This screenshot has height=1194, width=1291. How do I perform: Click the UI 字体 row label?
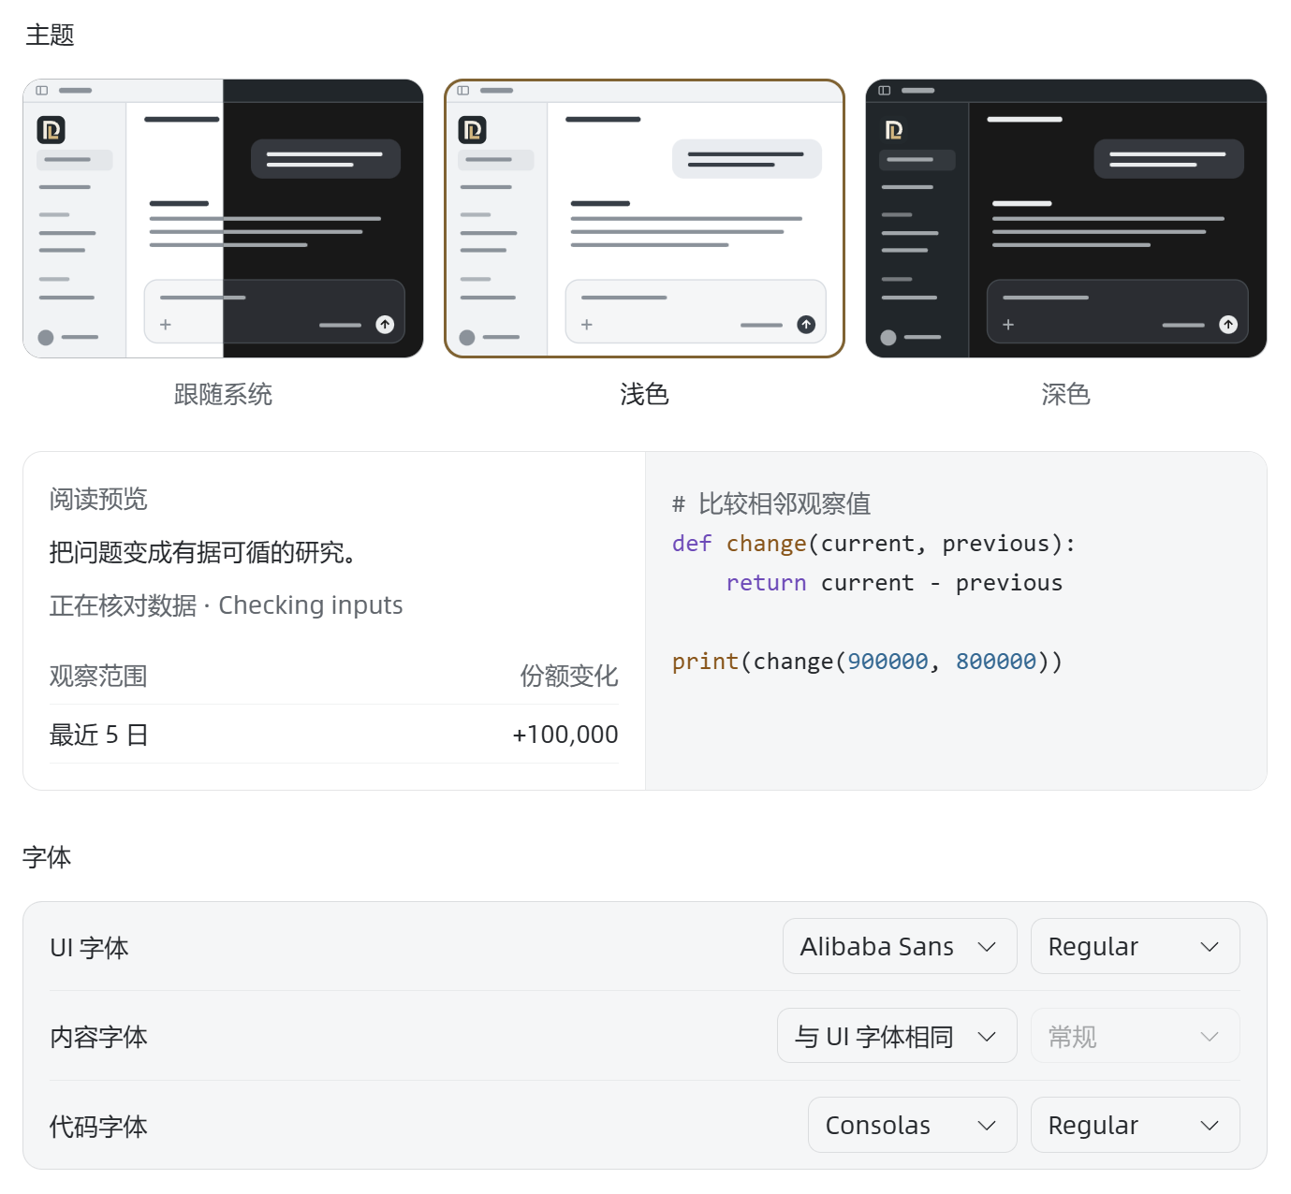tap(89, 948)
